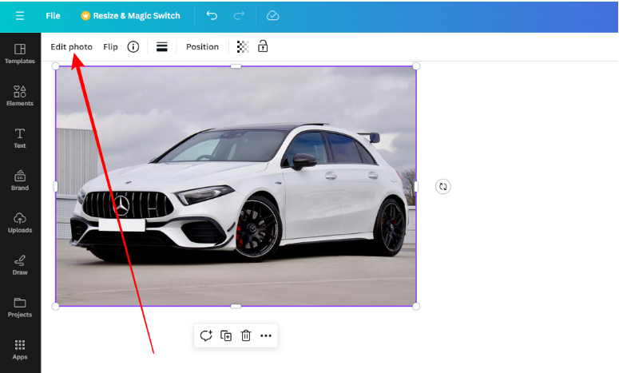This screenshot has height=373, width=619.
Task: Show image info
Action: [x=133, y=47]
